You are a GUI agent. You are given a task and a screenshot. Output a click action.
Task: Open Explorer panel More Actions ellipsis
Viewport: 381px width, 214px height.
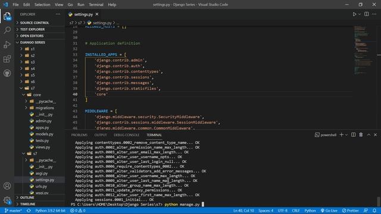click(58, 14)
